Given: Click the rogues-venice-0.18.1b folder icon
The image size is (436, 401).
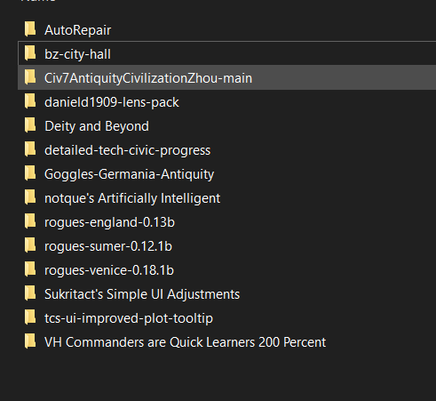Looking at the screenshot, I should [30, 269].
